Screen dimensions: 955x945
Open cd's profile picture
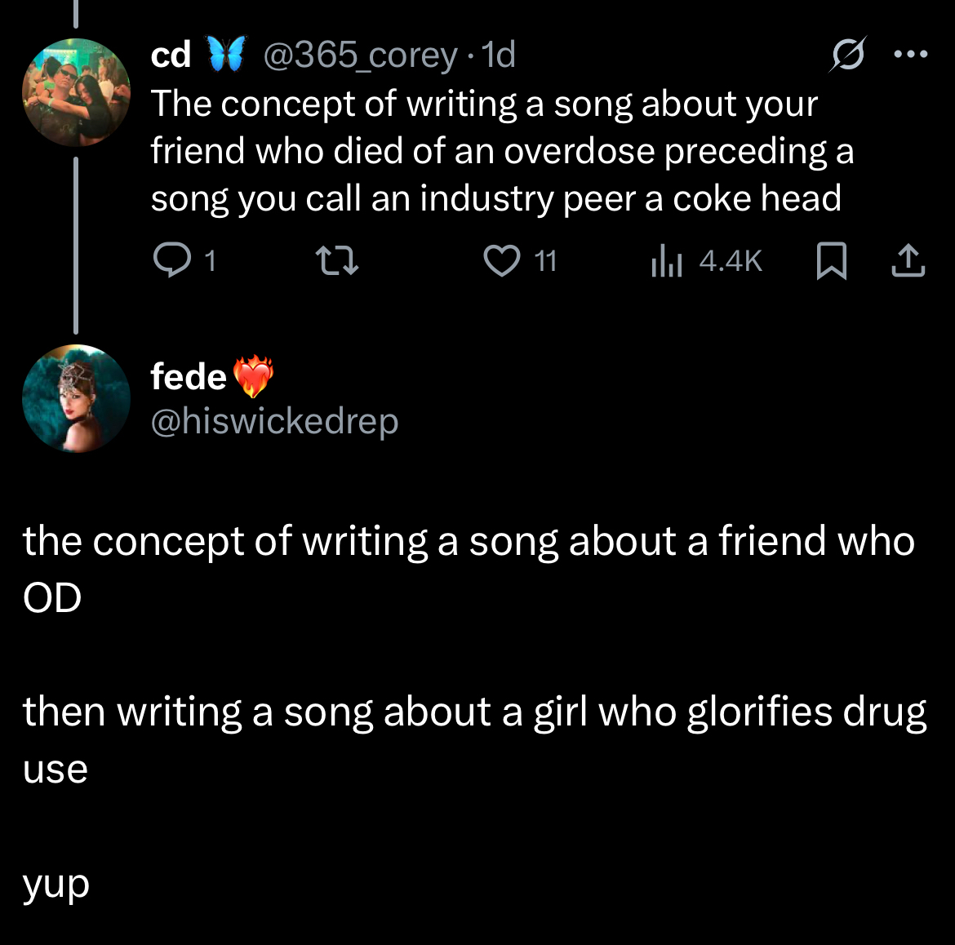click(76, 92)
